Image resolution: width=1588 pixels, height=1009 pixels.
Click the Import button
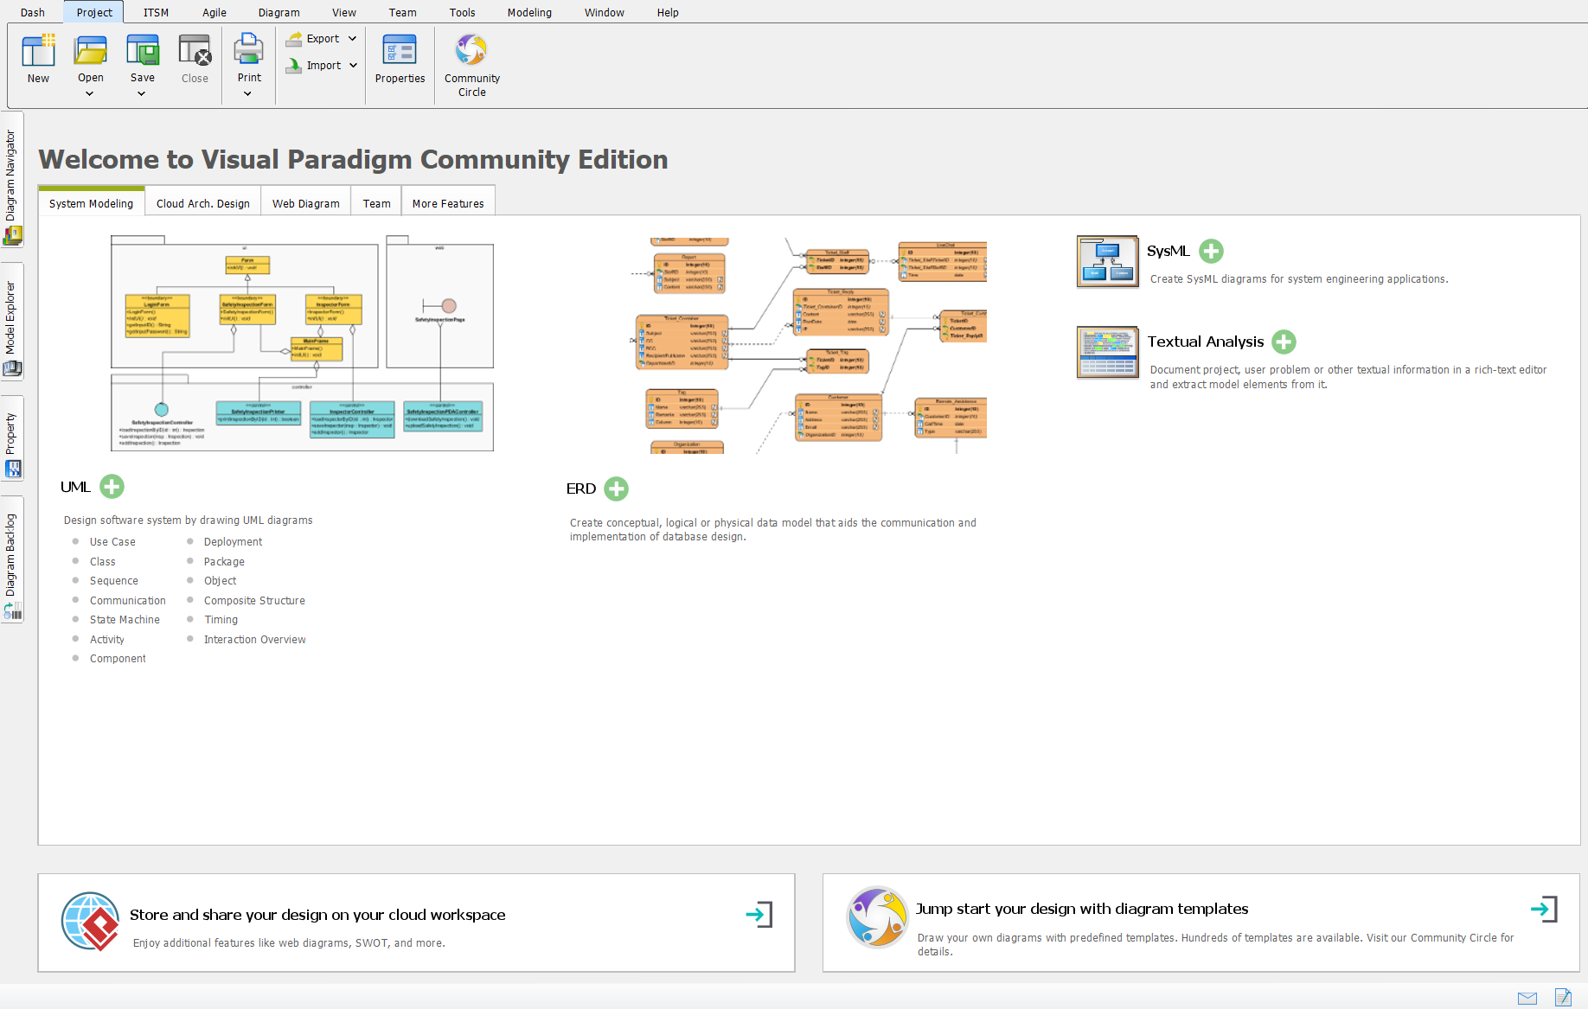pos(314,66)
